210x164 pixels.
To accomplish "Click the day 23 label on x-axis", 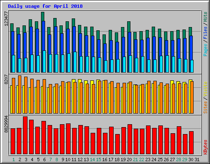I will [x=148, y=159].
